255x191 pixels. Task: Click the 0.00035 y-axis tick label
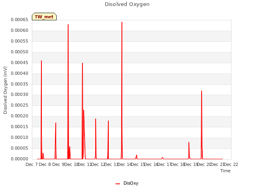pos(20,84)
